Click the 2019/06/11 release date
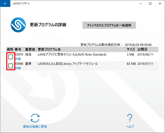 145,55
